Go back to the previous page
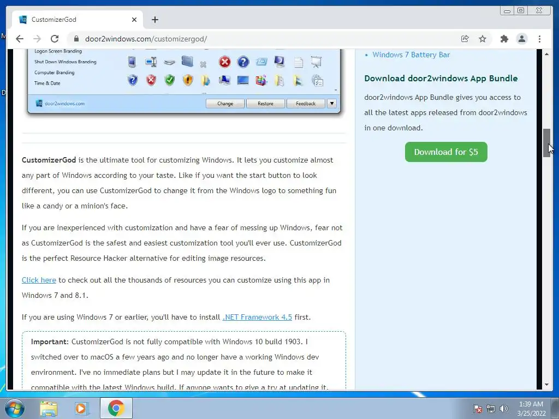Screen dimensions: 559x419 tap(20, 39)
